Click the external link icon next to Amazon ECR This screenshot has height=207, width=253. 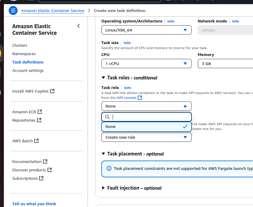click(40, 112)
